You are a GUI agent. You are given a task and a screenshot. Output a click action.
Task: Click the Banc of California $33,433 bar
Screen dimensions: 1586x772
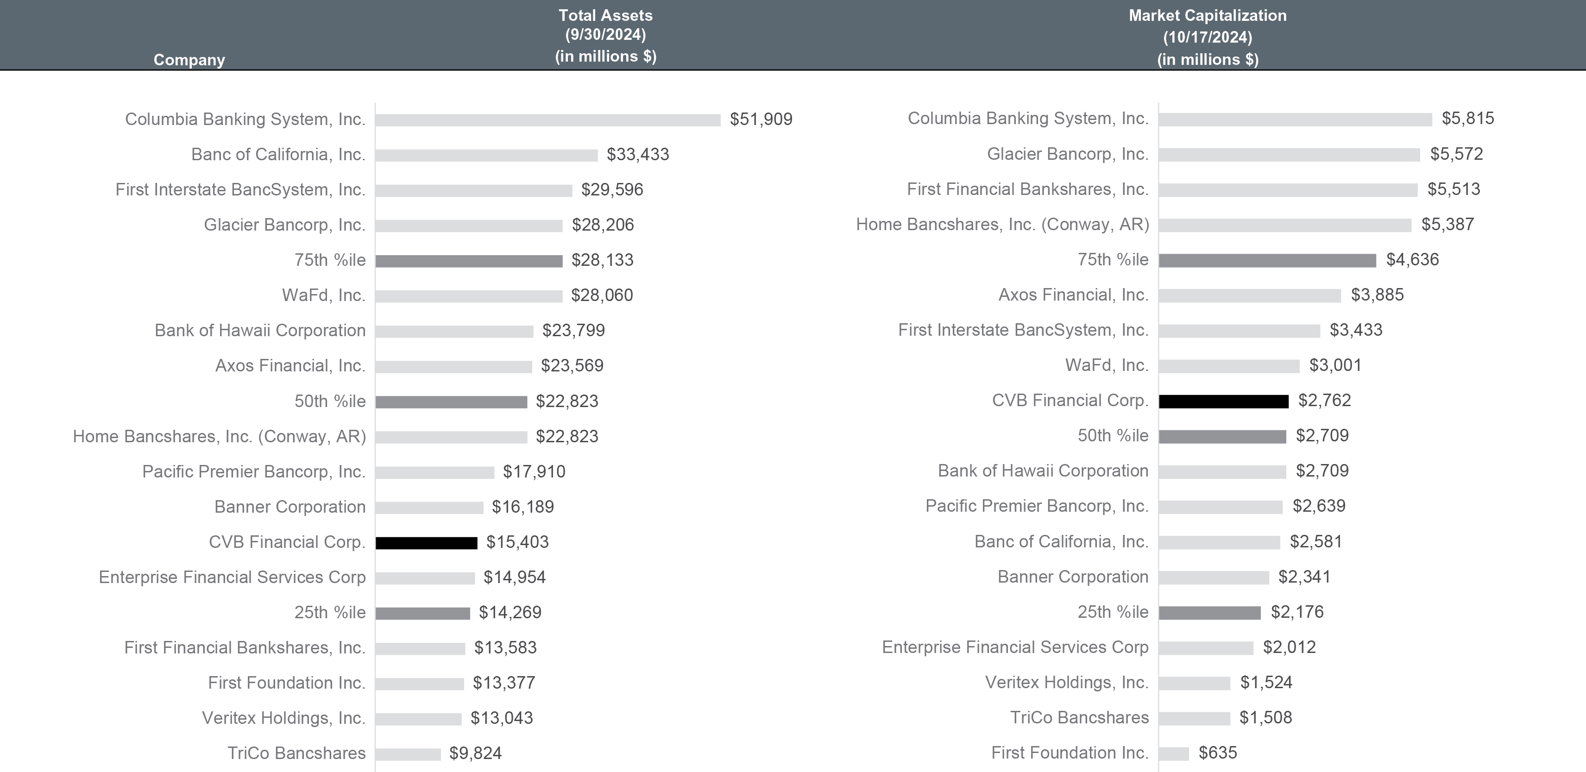[x=486, y=155]
